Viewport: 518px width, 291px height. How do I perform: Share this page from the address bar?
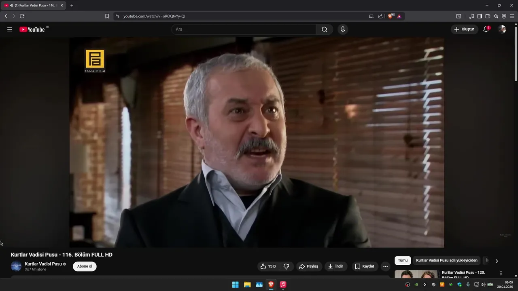tap(380, 16)
